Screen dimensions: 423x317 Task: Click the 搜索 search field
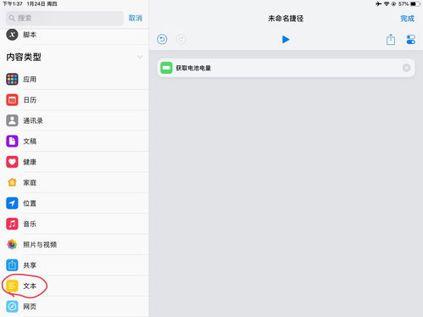point(64,18)
